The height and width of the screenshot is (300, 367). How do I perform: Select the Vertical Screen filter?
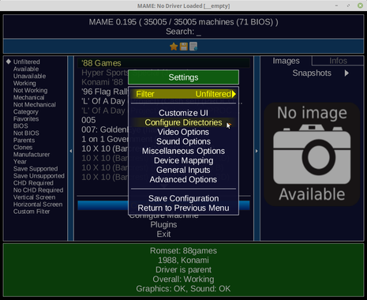pyautogui.click(x=34, y=197)
